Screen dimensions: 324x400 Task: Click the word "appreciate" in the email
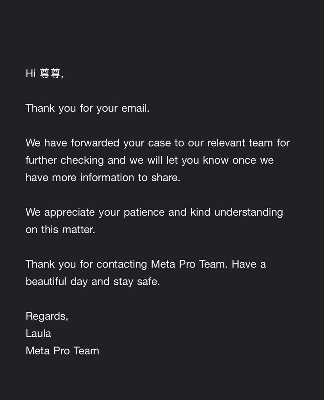(69, 212)
